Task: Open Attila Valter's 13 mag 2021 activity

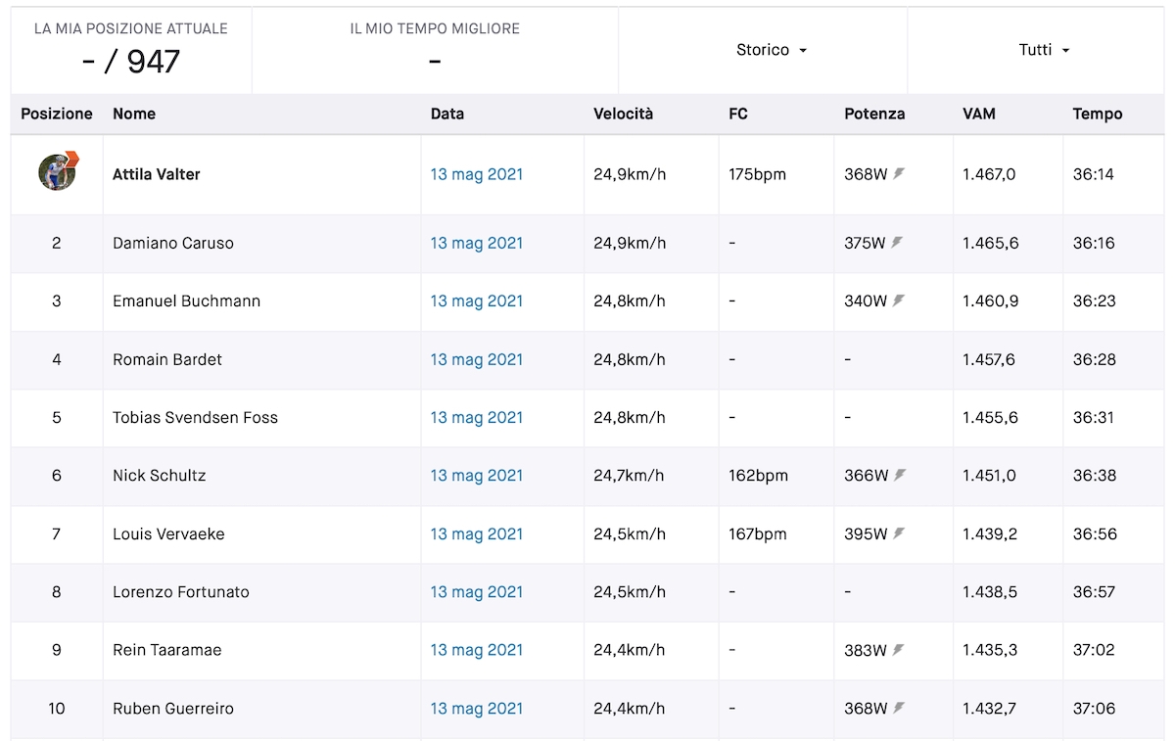Action: pos(477,174)
